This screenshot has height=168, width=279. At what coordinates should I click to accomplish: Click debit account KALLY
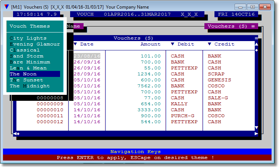(179, 104)
